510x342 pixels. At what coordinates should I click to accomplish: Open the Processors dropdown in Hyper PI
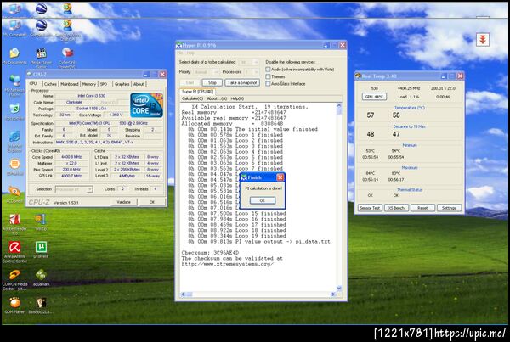pyautogui.click(x=252, y=72)
